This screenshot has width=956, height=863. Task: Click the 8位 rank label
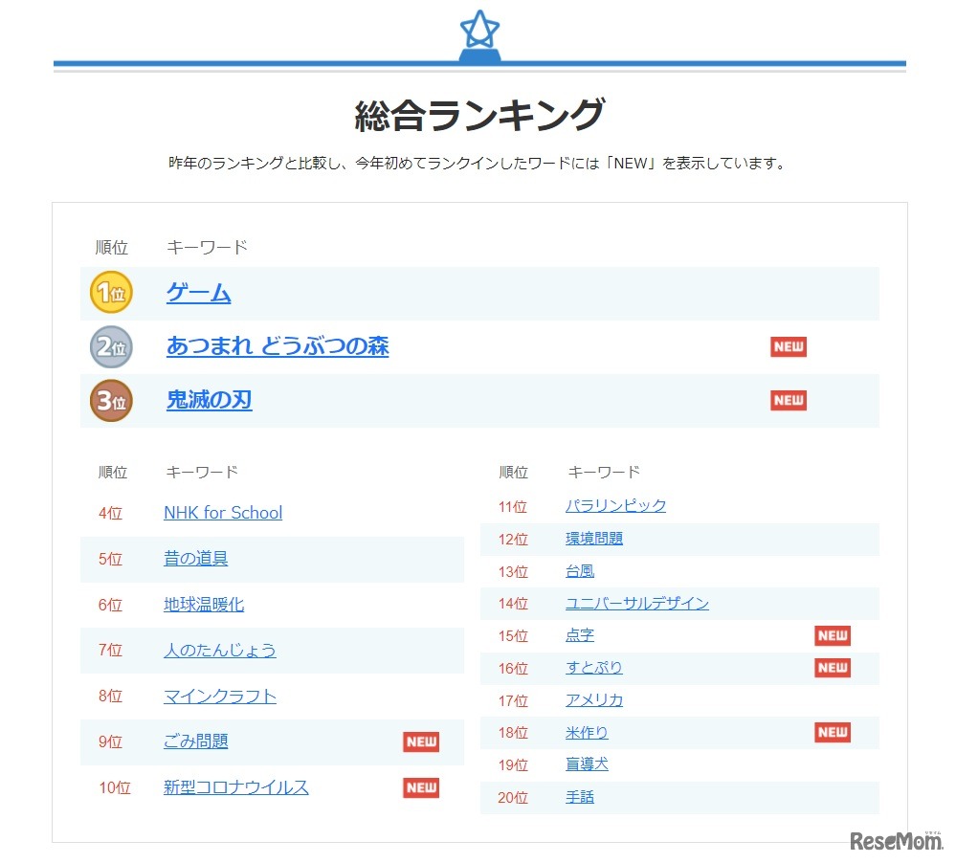110,696
